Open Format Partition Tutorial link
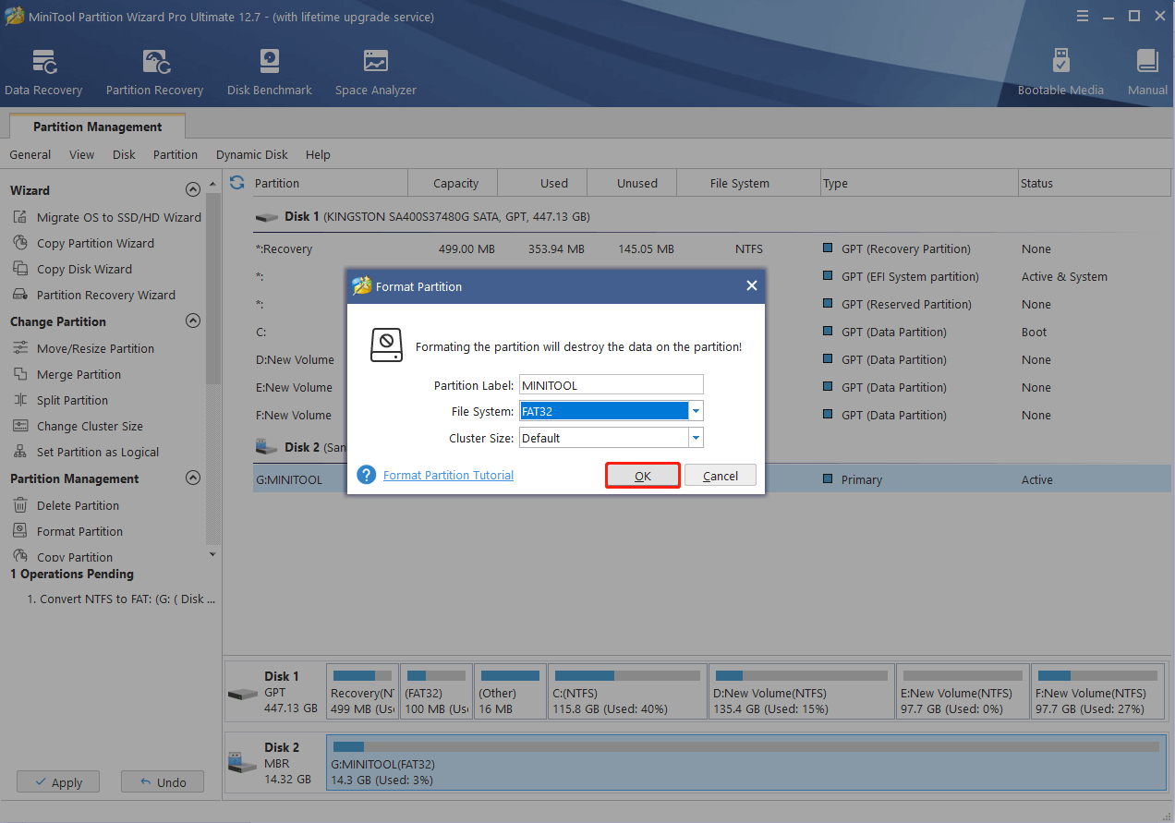This screenshot has height=823, width=1175. coord(448,475)
